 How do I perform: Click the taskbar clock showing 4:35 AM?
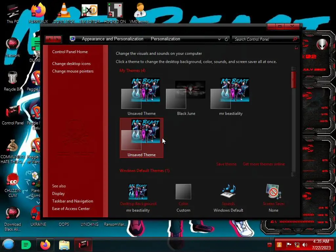321,245
